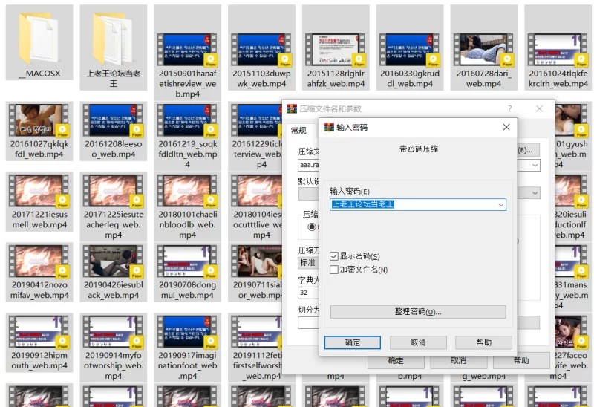This screenshot has height=407, width=594.
Task: Open the archive name dropdown arrow
Action: click(x=535, y=165)
